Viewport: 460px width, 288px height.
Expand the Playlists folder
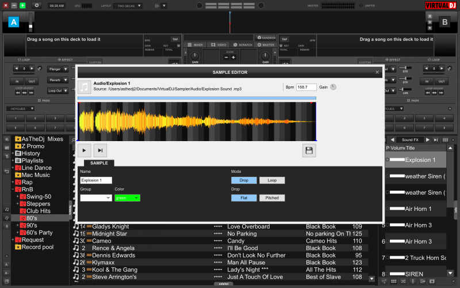[x=13, y=161]
